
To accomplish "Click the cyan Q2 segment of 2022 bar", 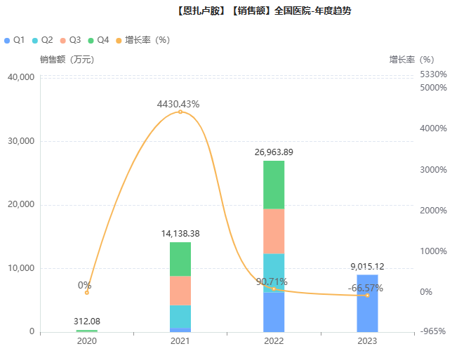I will pos(274,271).
